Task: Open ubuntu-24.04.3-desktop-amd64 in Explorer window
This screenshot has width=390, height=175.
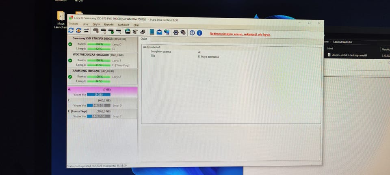Action: [349, 55]
